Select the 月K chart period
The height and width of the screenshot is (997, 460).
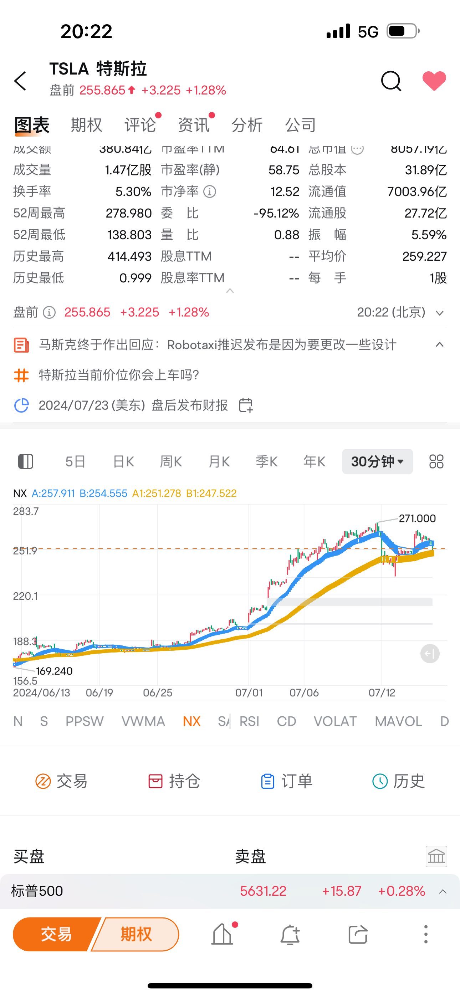(219, 461)
